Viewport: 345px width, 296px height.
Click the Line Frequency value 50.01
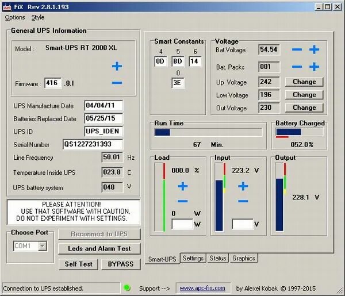[x=112, y=157]
